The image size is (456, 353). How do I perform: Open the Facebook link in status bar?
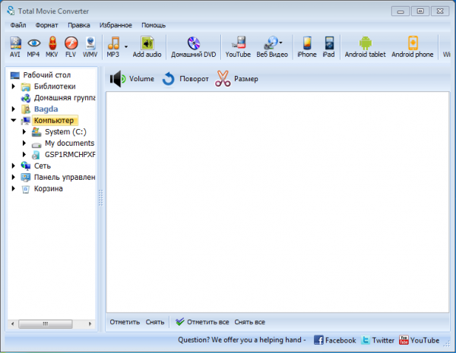[x=334, y=340]
